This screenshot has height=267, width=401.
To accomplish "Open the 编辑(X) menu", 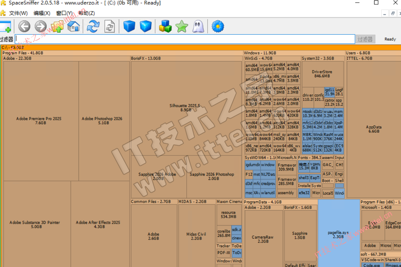I will tap(42, 13).
